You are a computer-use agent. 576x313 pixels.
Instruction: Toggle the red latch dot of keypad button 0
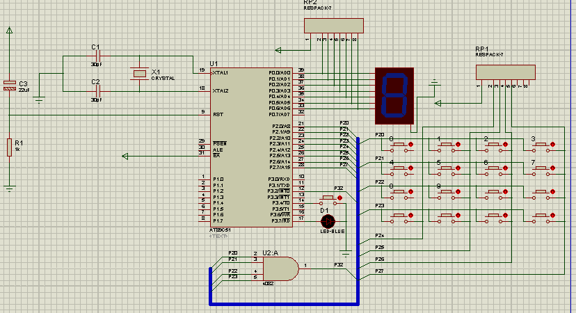410,145
